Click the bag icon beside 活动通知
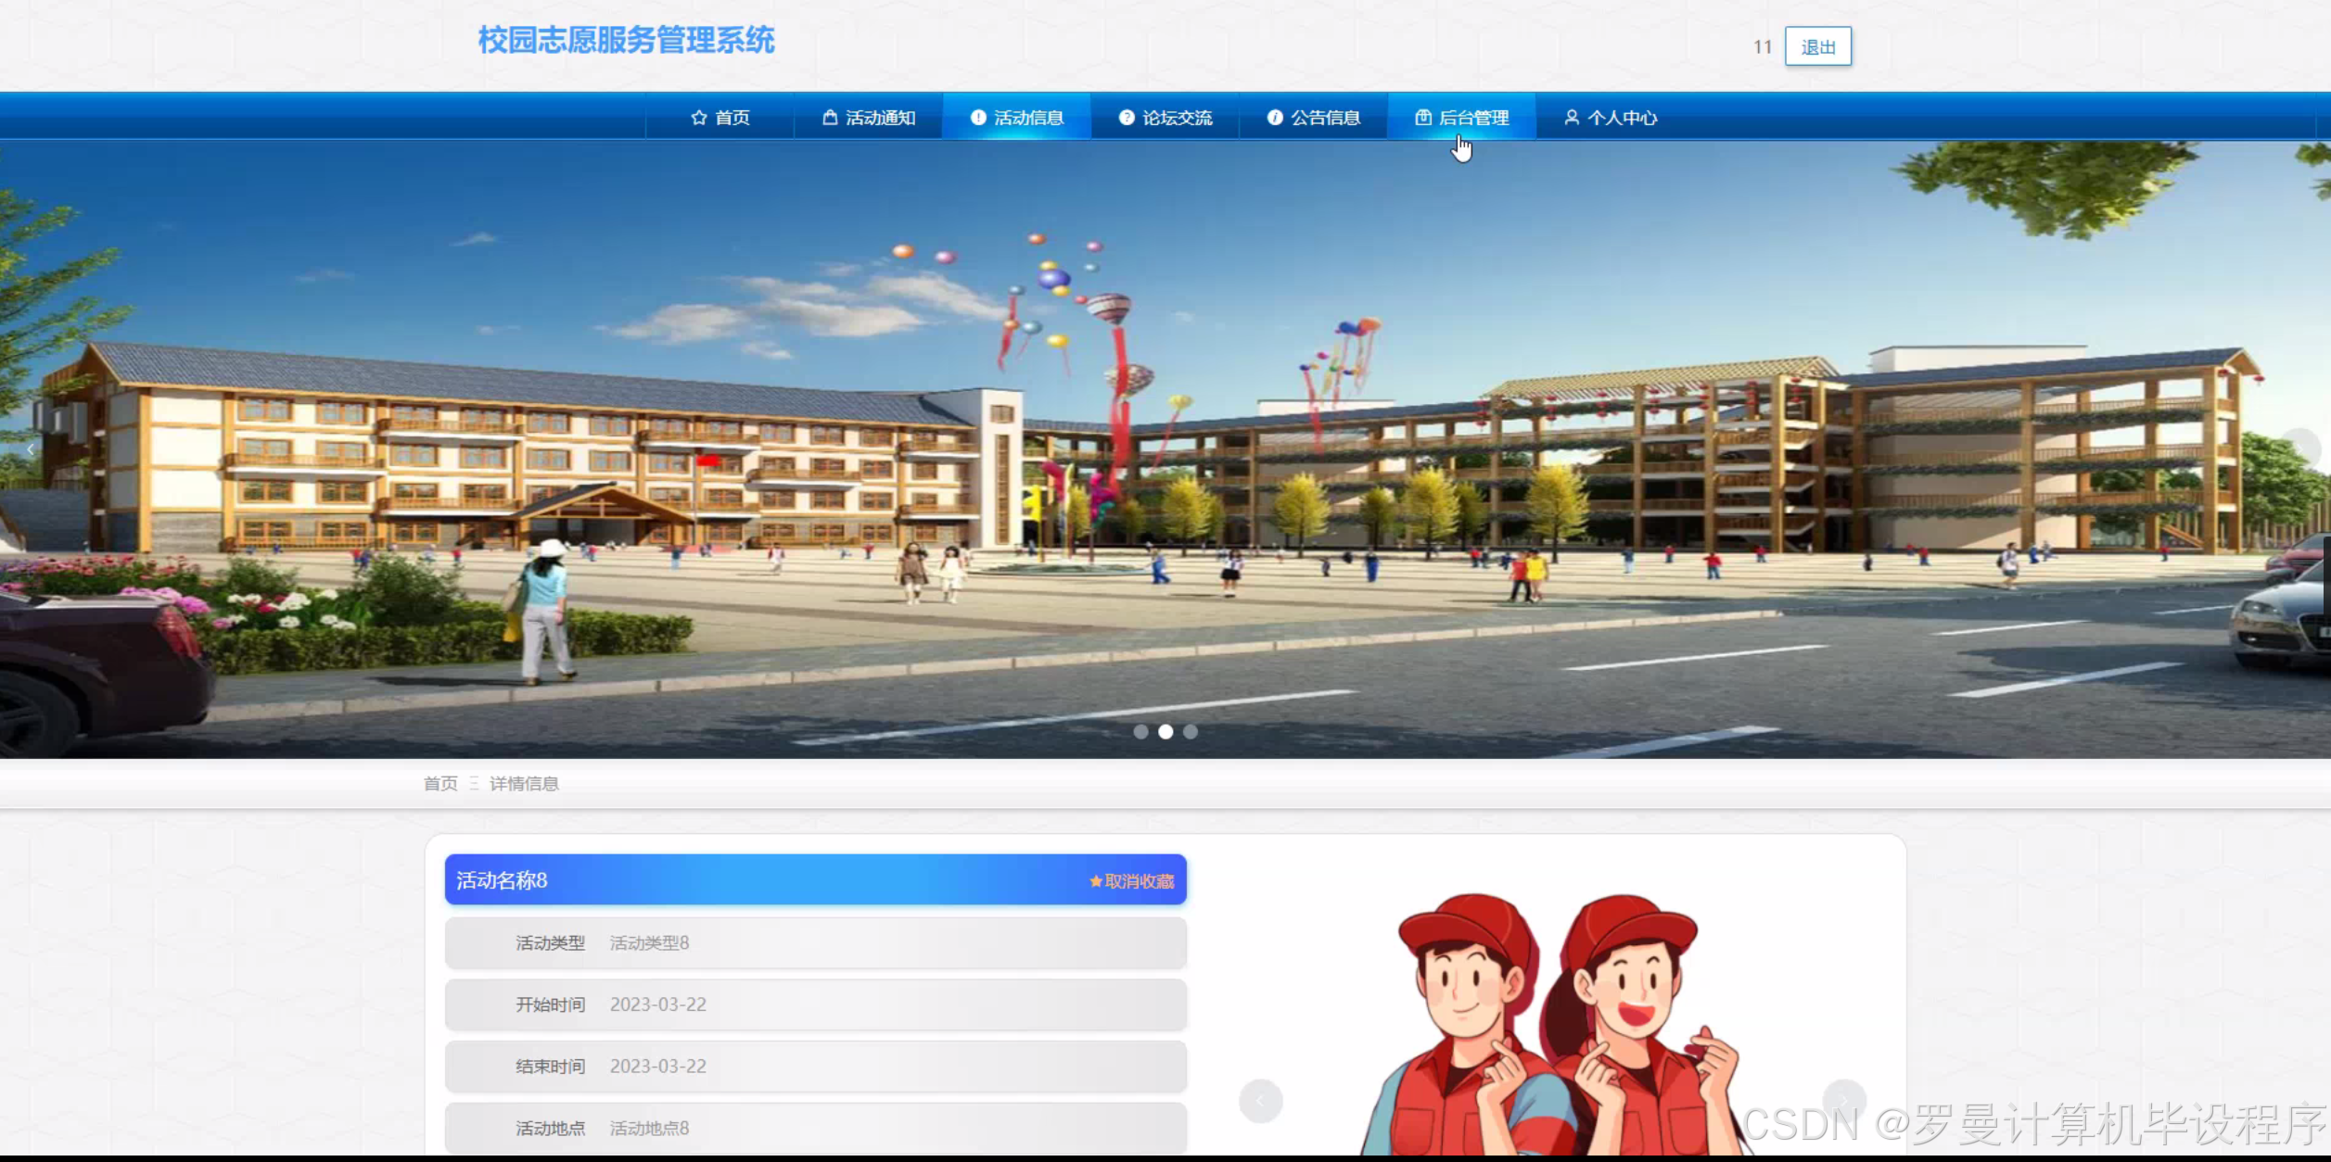Image resolution: width=2331 pixels, height=1162 pixels. 830,118
